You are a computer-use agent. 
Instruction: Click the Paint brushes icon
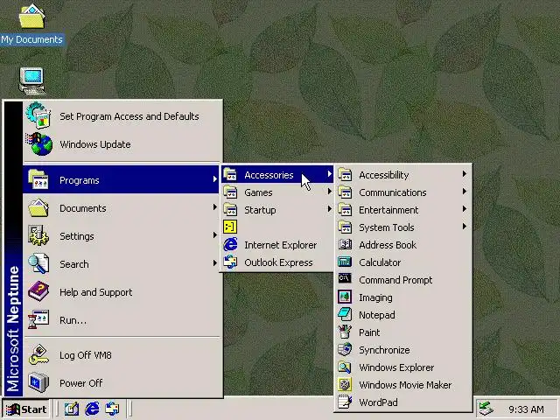pyautogui.click(x=345, y=332)
